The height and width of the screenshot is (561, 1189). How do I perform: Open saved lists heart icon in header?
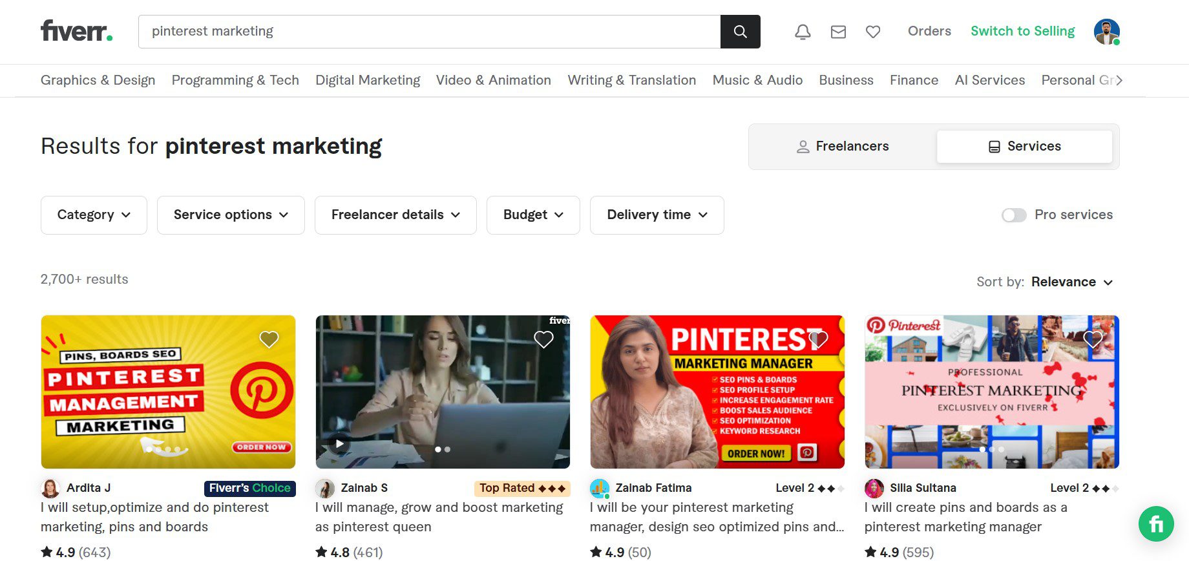(873, 32)
